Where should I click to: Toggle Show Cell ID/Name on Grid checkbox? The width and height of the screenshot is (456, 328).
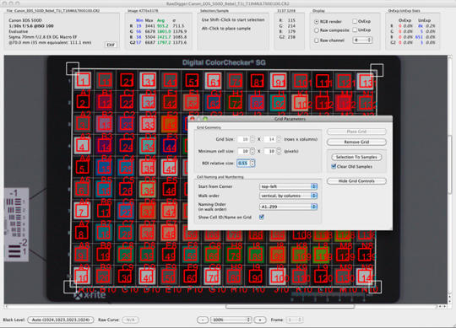[262, 217]
